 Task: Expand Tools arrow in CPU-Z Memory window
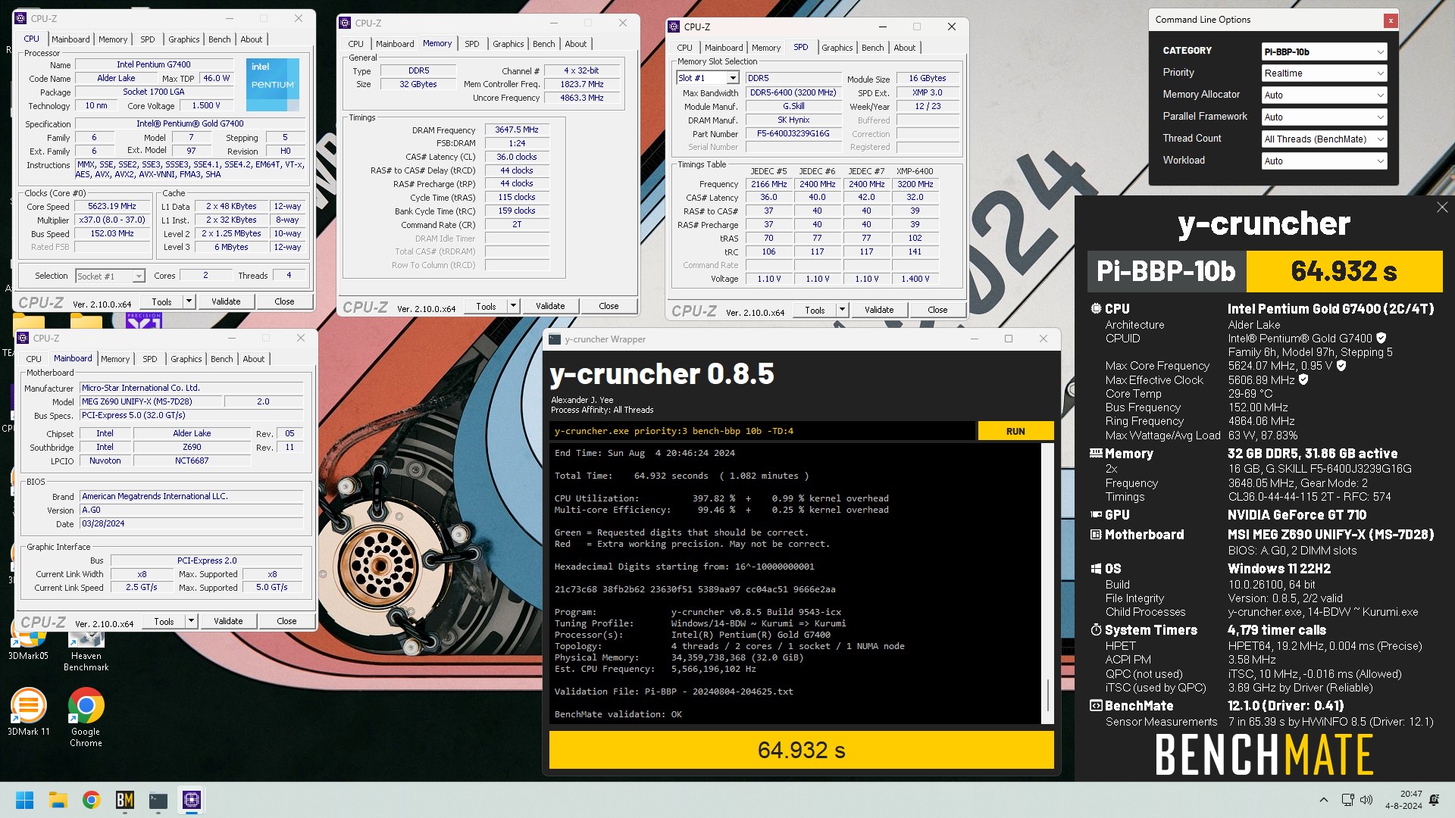pos(513,306)
